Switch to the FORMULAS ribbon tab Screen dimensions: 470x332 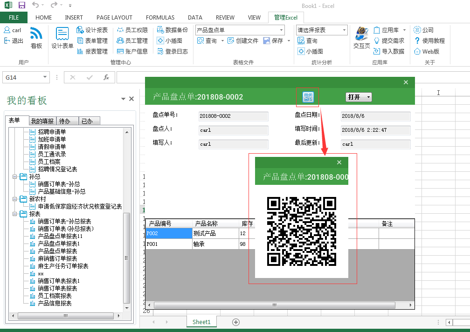click(160, 18)
